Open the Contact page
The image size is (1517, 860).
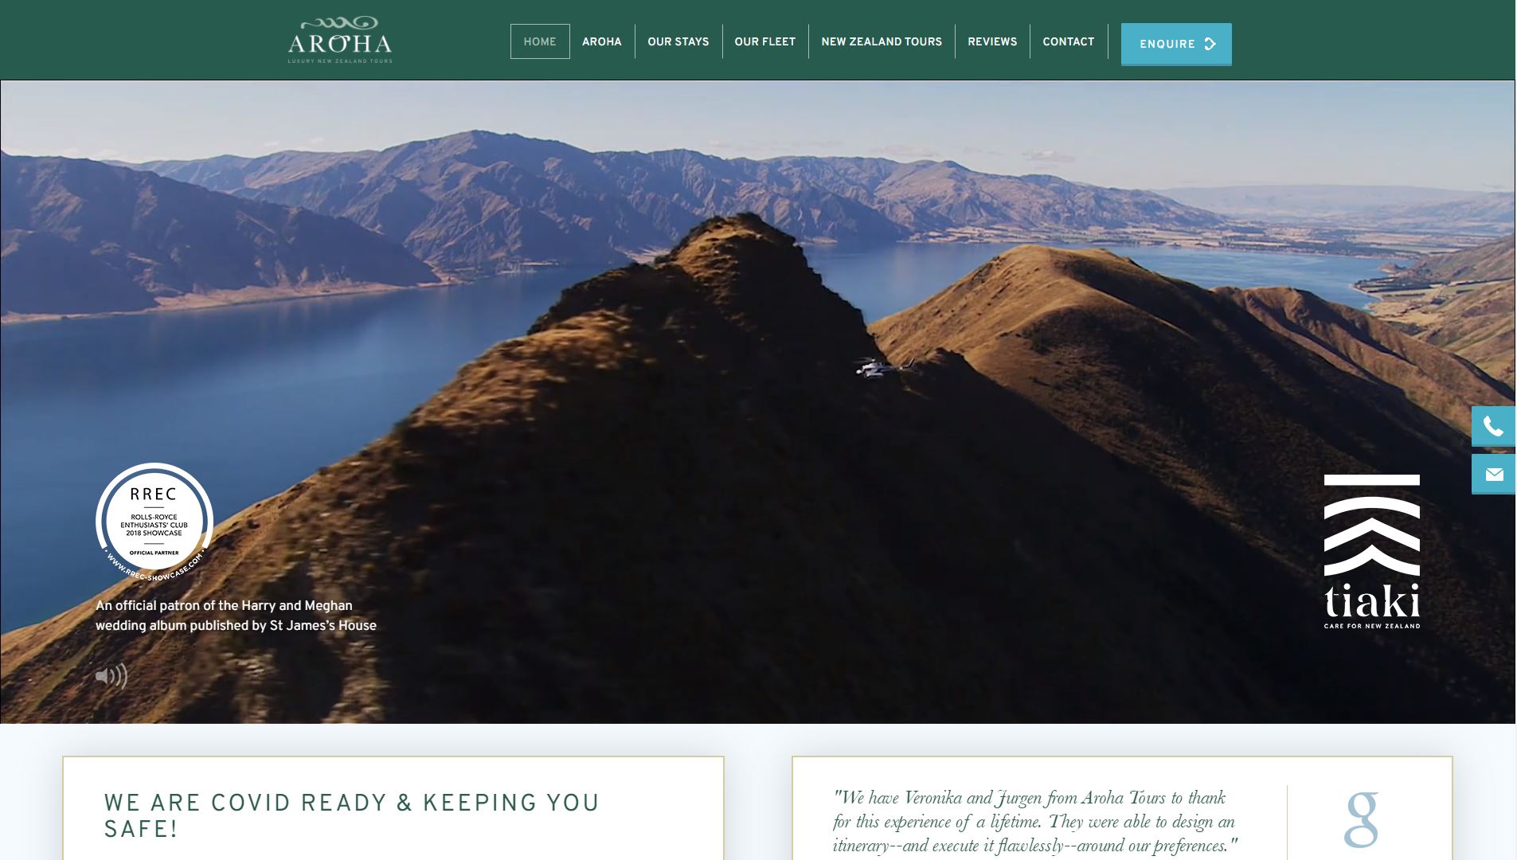click(1068, 41)
